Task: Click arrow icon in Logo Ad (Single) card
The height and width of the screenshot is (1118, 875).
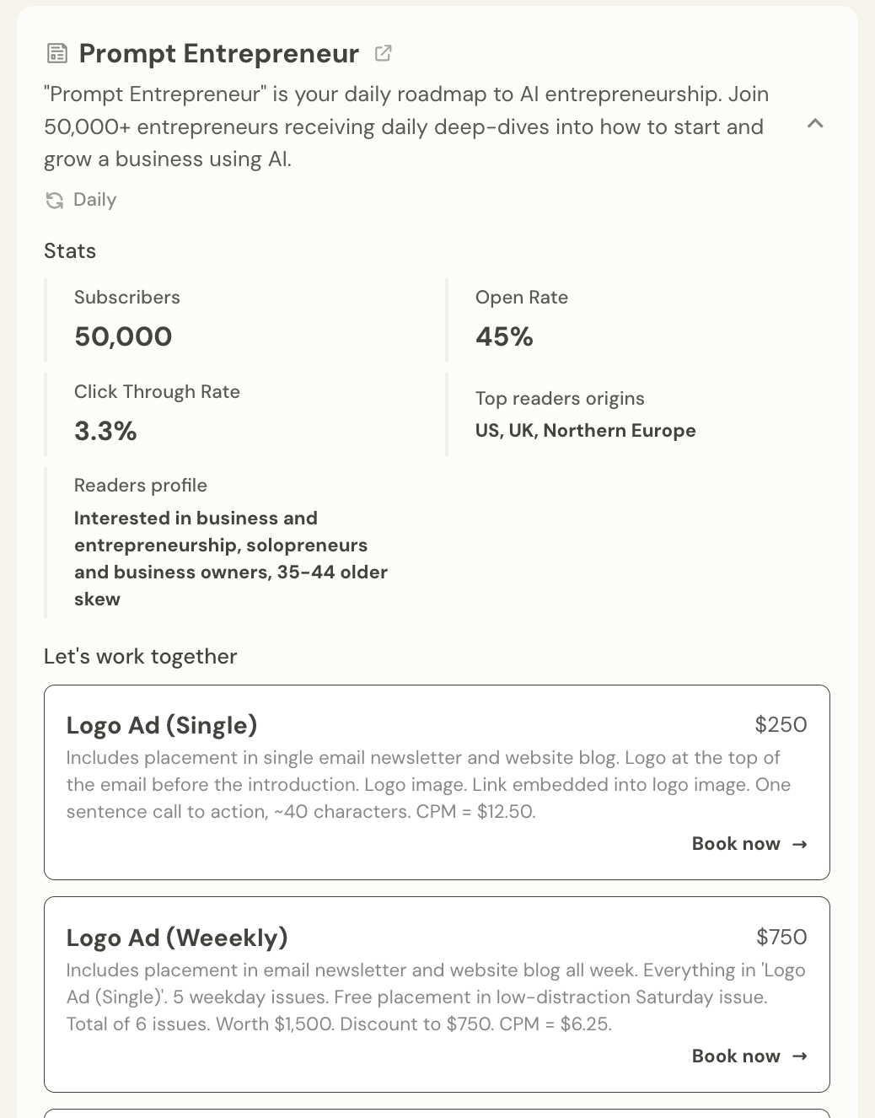Action: [800, 844]
